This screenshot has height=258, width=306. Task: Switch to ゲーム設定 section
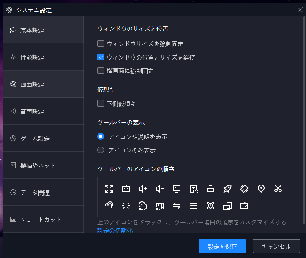coord(43,138)
